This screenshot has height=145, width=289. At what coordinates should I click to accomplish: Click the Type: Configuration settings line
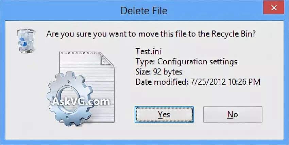186,62
